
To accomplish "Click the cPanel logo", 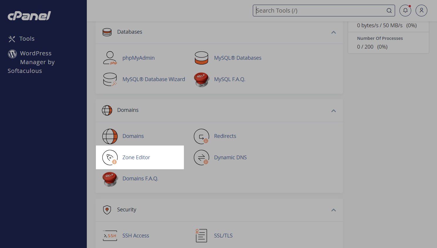I will click(x=29, y=16).
